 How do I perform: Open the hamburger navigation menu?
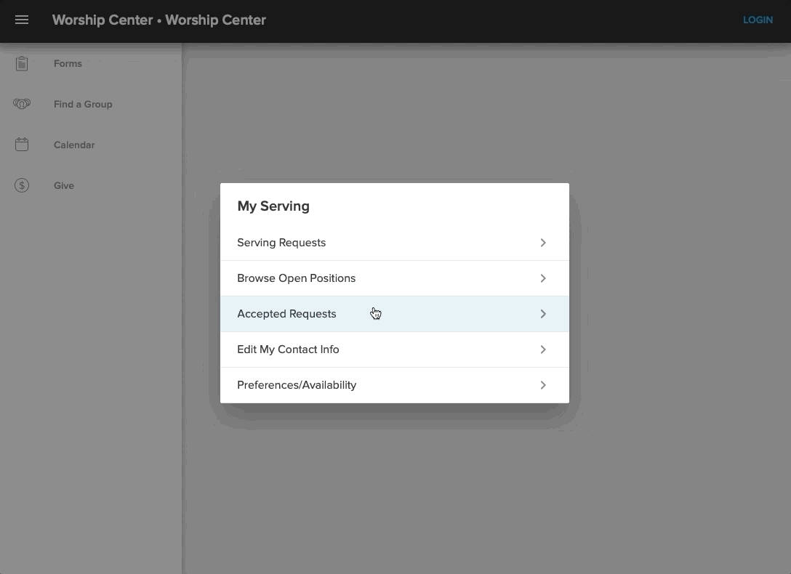[x=22, y=20]
